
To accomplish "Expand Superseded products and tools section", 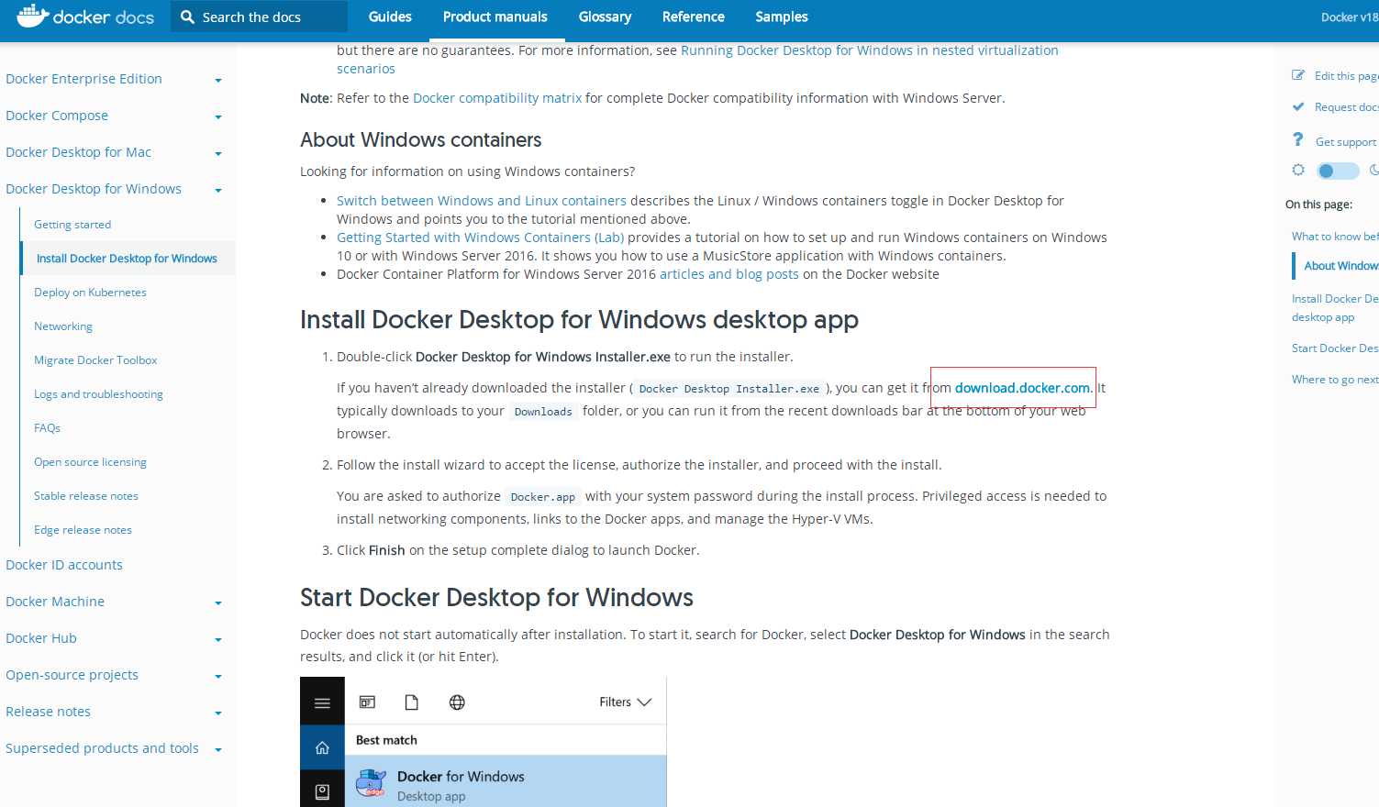I will click(218, 750).
